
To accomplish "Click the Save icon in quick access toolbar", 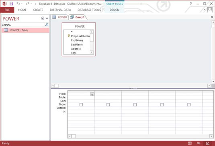I will pyautogui.click(x=11, y=4).
